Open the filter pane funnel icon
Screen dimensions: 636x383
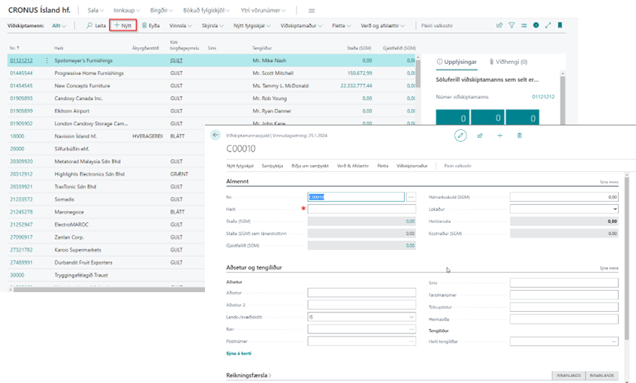coord(511,26)
